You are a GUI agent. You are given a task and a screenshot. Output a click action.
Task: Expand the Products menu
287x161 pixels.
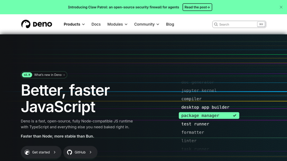[74, 24]
